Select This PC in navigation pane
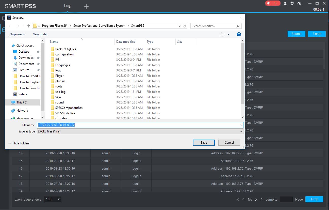 (x=22, y=102)
